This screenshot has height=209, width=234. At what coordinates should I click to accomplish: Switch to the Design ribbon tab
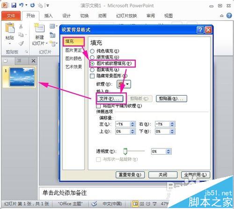coord(66,16)
